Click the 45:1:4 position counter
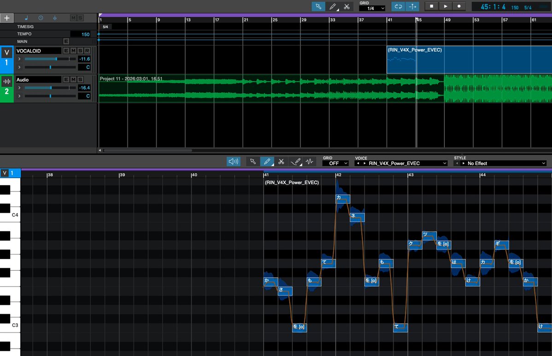Image resolution: width=552 pixels, height=356 pixels. click(493, 7)
